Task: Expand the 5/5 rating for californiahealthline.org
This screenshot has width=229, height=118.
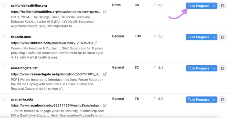Action: (155, 5)
